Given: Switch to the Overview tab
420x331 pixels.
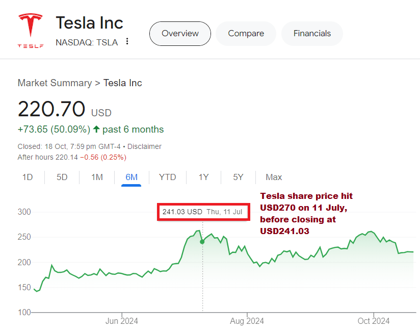Looking at the screenshot, I should pos(180,34).
